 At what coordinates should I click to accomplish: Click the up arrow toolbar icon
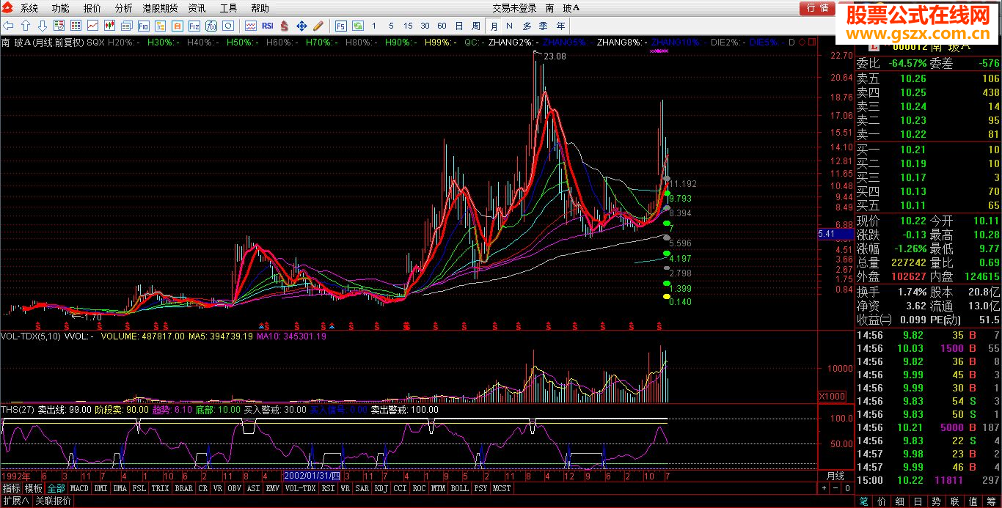[26, 26]
